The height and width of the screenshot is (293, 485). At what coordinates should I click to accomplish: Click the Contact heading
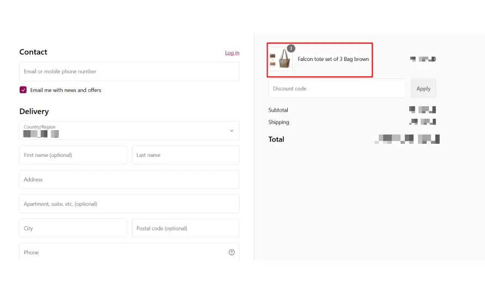tap(33, 52)
